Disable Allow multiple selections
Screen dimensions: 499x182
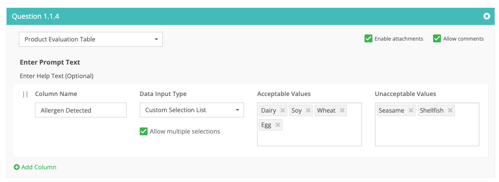coord(143,131)
